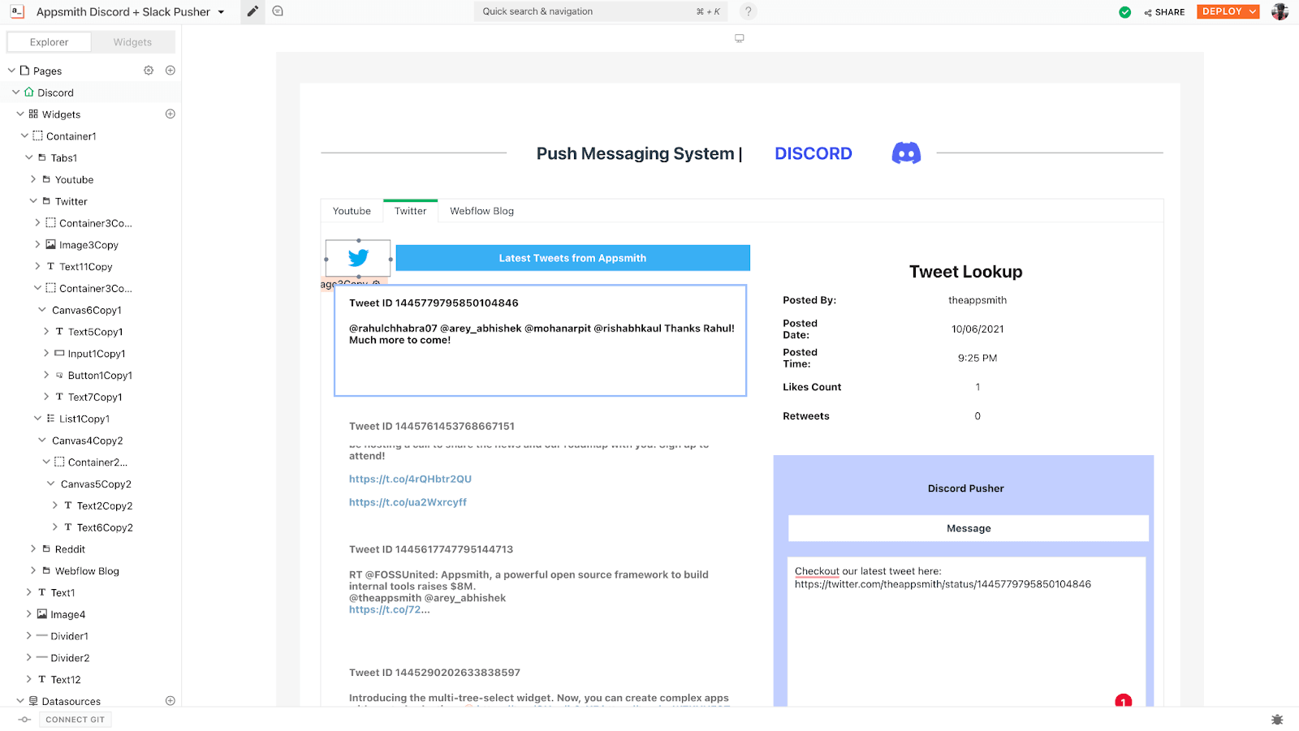Click the Button1Copy1 widget icon in tree
This screenshot has height=731, width=1299.
(59, 376)
